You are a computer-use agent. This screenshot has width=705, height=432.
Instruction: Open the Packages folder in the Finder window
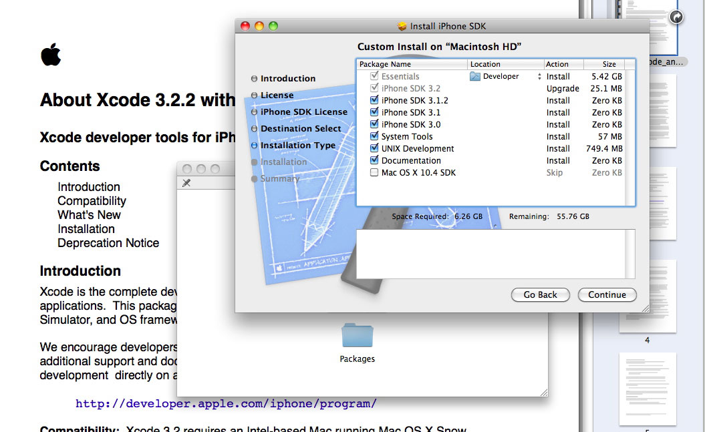(357, 335)
